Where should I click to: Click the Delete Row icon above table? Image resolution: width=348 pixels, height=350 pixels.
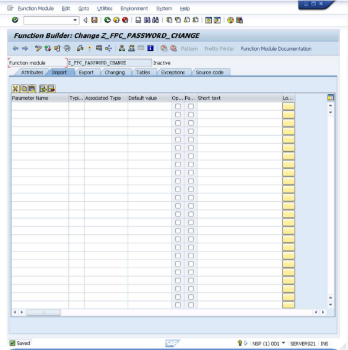(51, 89)
